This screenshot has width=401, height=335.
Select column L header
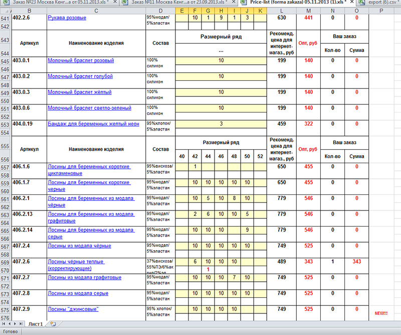[x=282, y=11]
